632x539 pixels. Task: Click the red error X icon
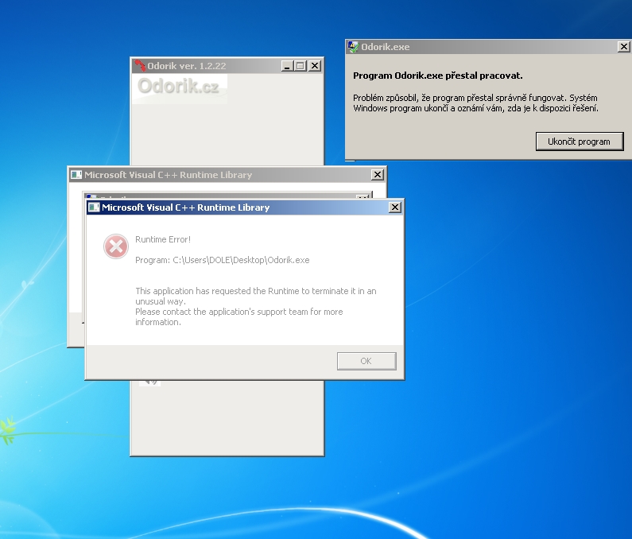[x=116, y=246]
